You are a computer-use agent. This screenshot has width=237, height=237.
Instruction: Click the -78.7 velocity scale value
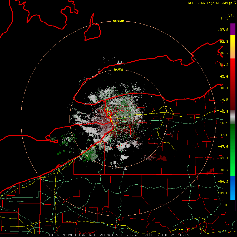(x=223, y=170)
